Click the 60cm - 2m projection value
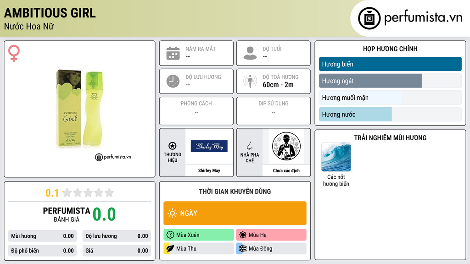This screenshot has height=264, width=470. coord(278,85)
